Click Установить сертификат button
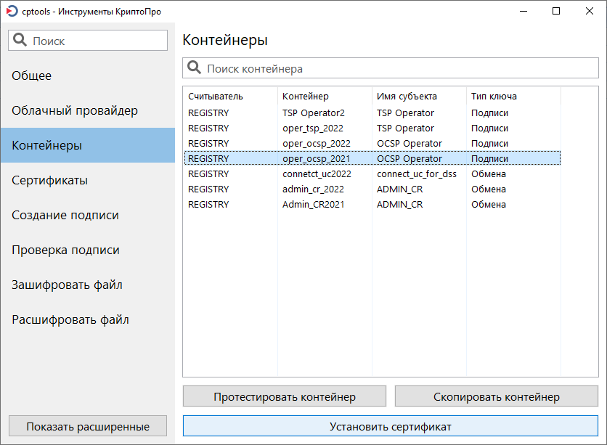607x445 pixels. coord(391,426)
